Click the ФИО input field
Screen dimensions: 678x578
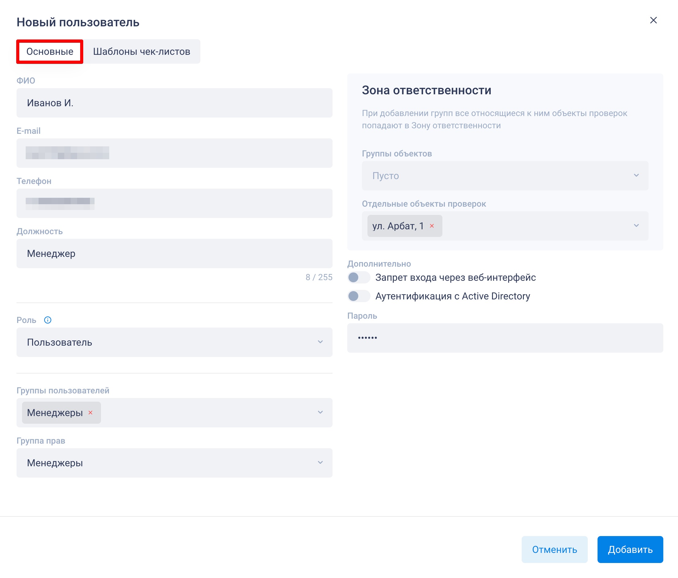pos(174,103)
